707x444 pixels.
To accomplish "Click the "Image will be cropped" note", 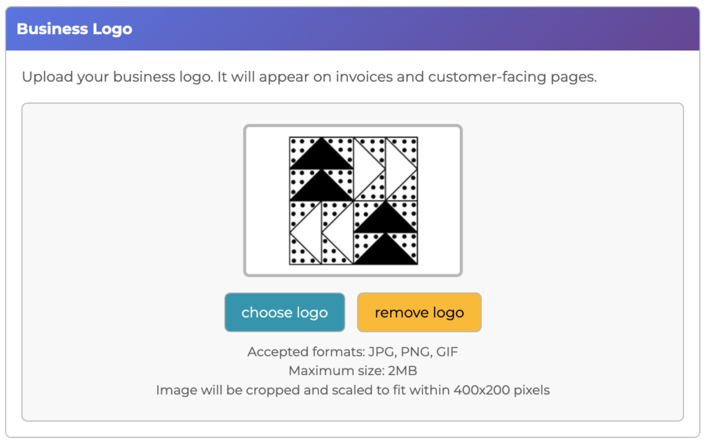I will (353, 390).
